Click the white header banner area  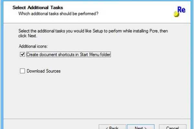coord(97,12)
